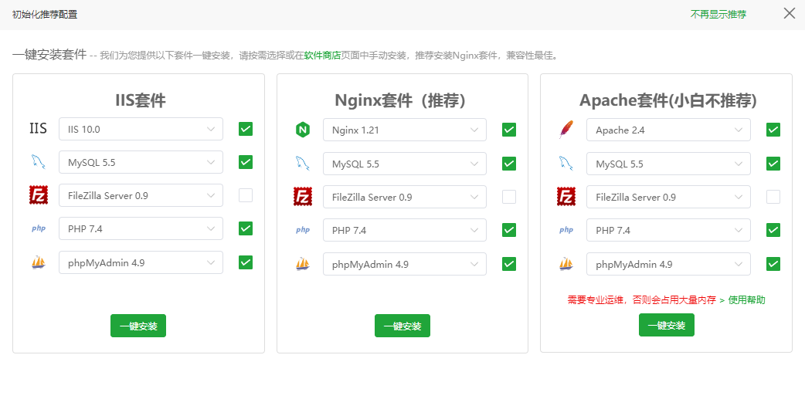Open FileZilla Server dropdown in the Nginx suite

(405, 197)
